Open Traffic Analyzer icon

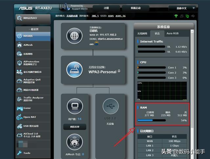[x=19, y=99]
